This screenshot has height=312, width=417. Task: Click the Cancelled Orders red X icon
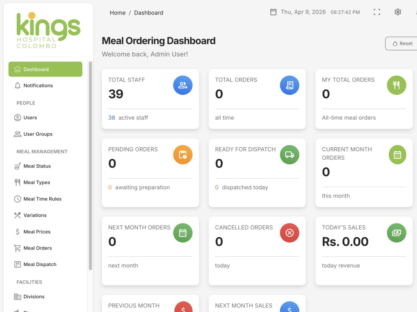pos(290,233)
